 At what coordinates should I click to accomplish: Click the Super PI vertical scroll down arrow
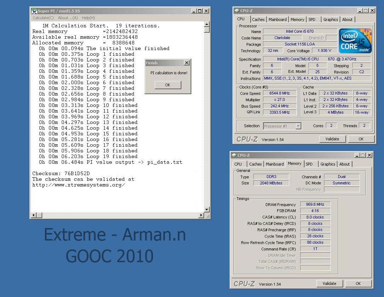(x=207, y=210)
